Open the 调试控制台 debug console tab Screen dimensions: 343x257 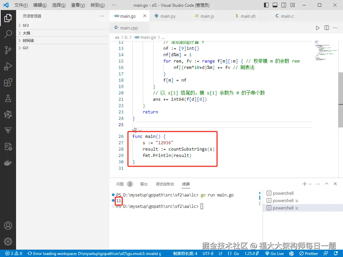(x=165, y=184)
